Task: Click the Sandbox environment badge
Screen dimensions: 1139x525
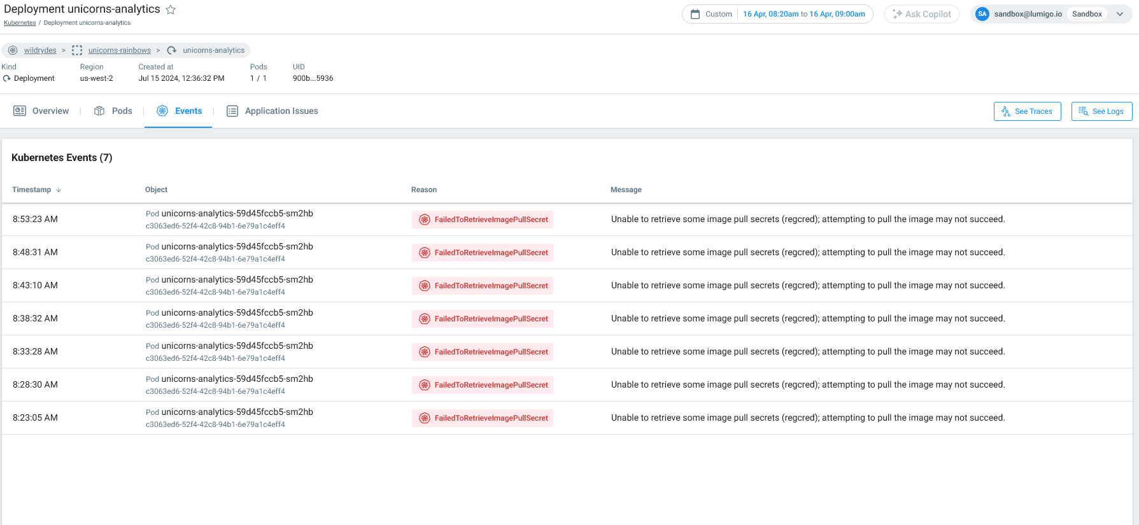Action: 1087,14
